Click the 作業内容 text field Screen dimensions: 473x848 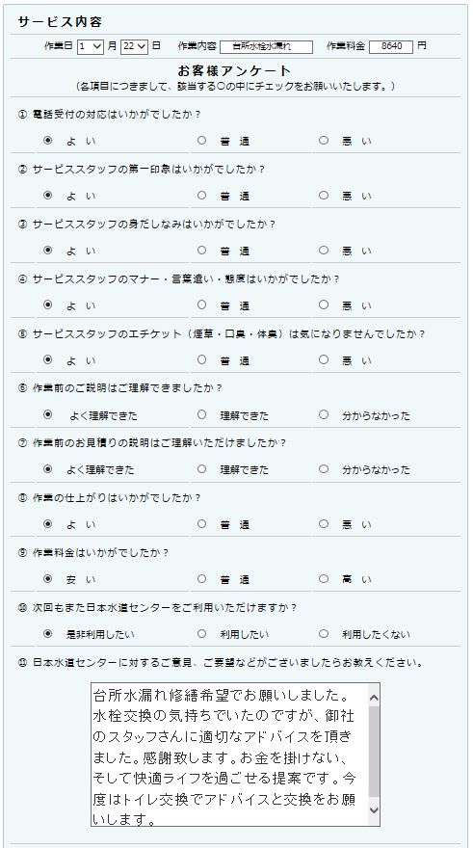266,47
